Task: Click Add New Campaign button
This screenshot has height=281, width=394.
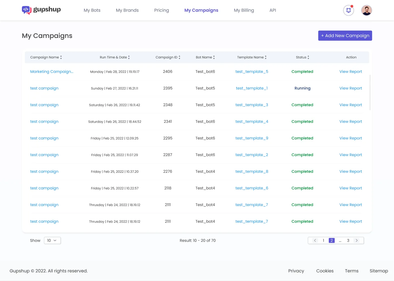Action: 345,36
